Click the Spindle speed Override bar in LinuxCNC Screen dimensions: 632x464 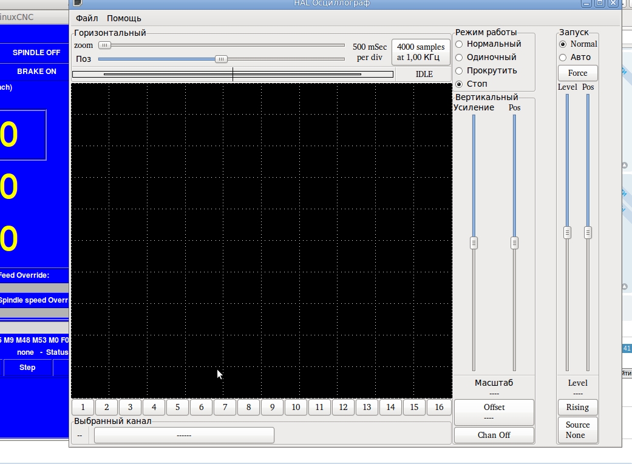[34, 313]
